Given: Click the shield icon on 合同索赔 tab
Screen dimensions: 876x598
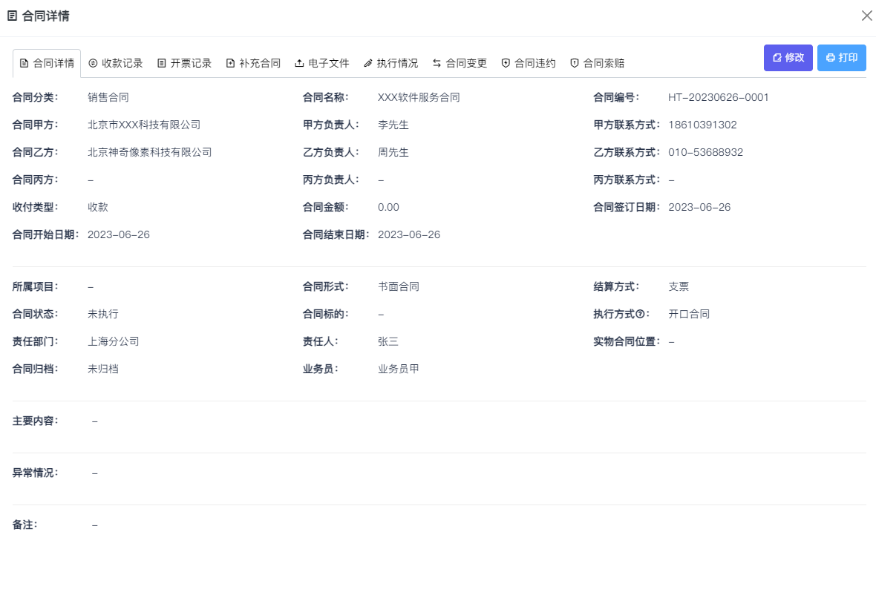Looking at the screenshot, I should pyautogui.click(x=575, y=63).
